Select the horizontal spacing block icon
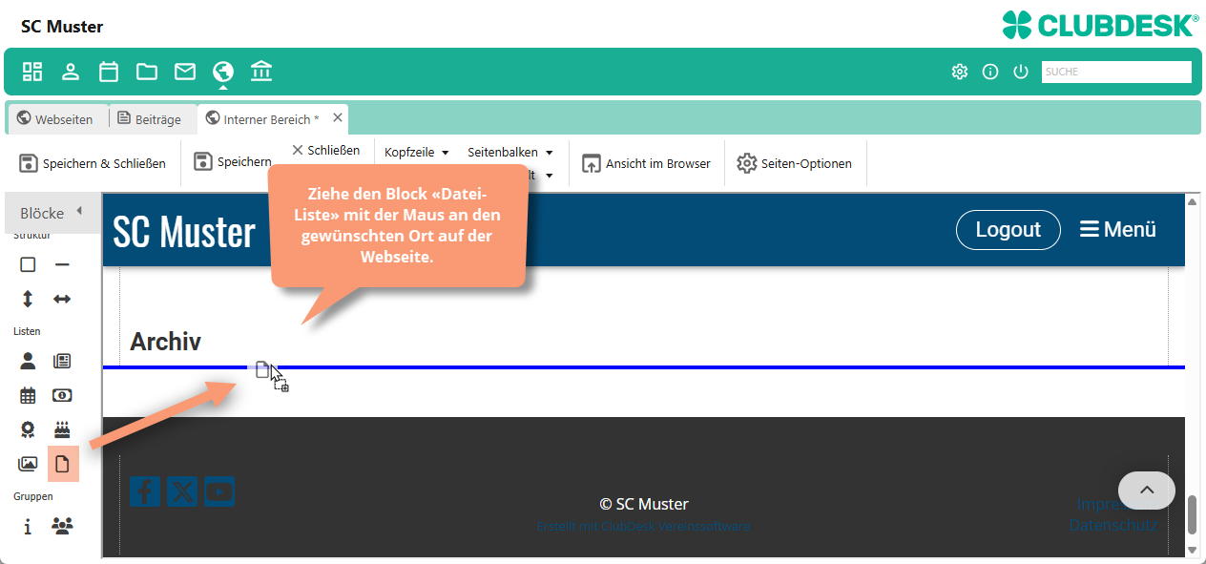 pos(62,299)
